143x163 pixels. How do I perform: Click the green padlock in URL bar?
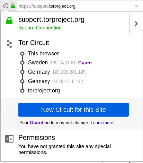[13, 6]
